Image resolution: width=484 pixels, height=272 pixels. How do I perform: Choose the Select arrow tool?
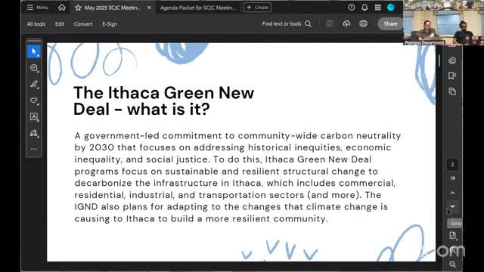34,51
